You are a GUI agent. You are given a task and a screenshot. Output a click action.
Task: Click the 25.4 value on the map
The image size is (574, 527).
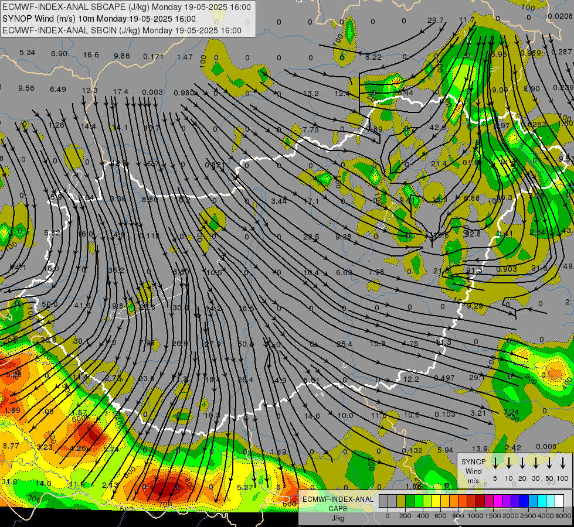coord(345,344)
